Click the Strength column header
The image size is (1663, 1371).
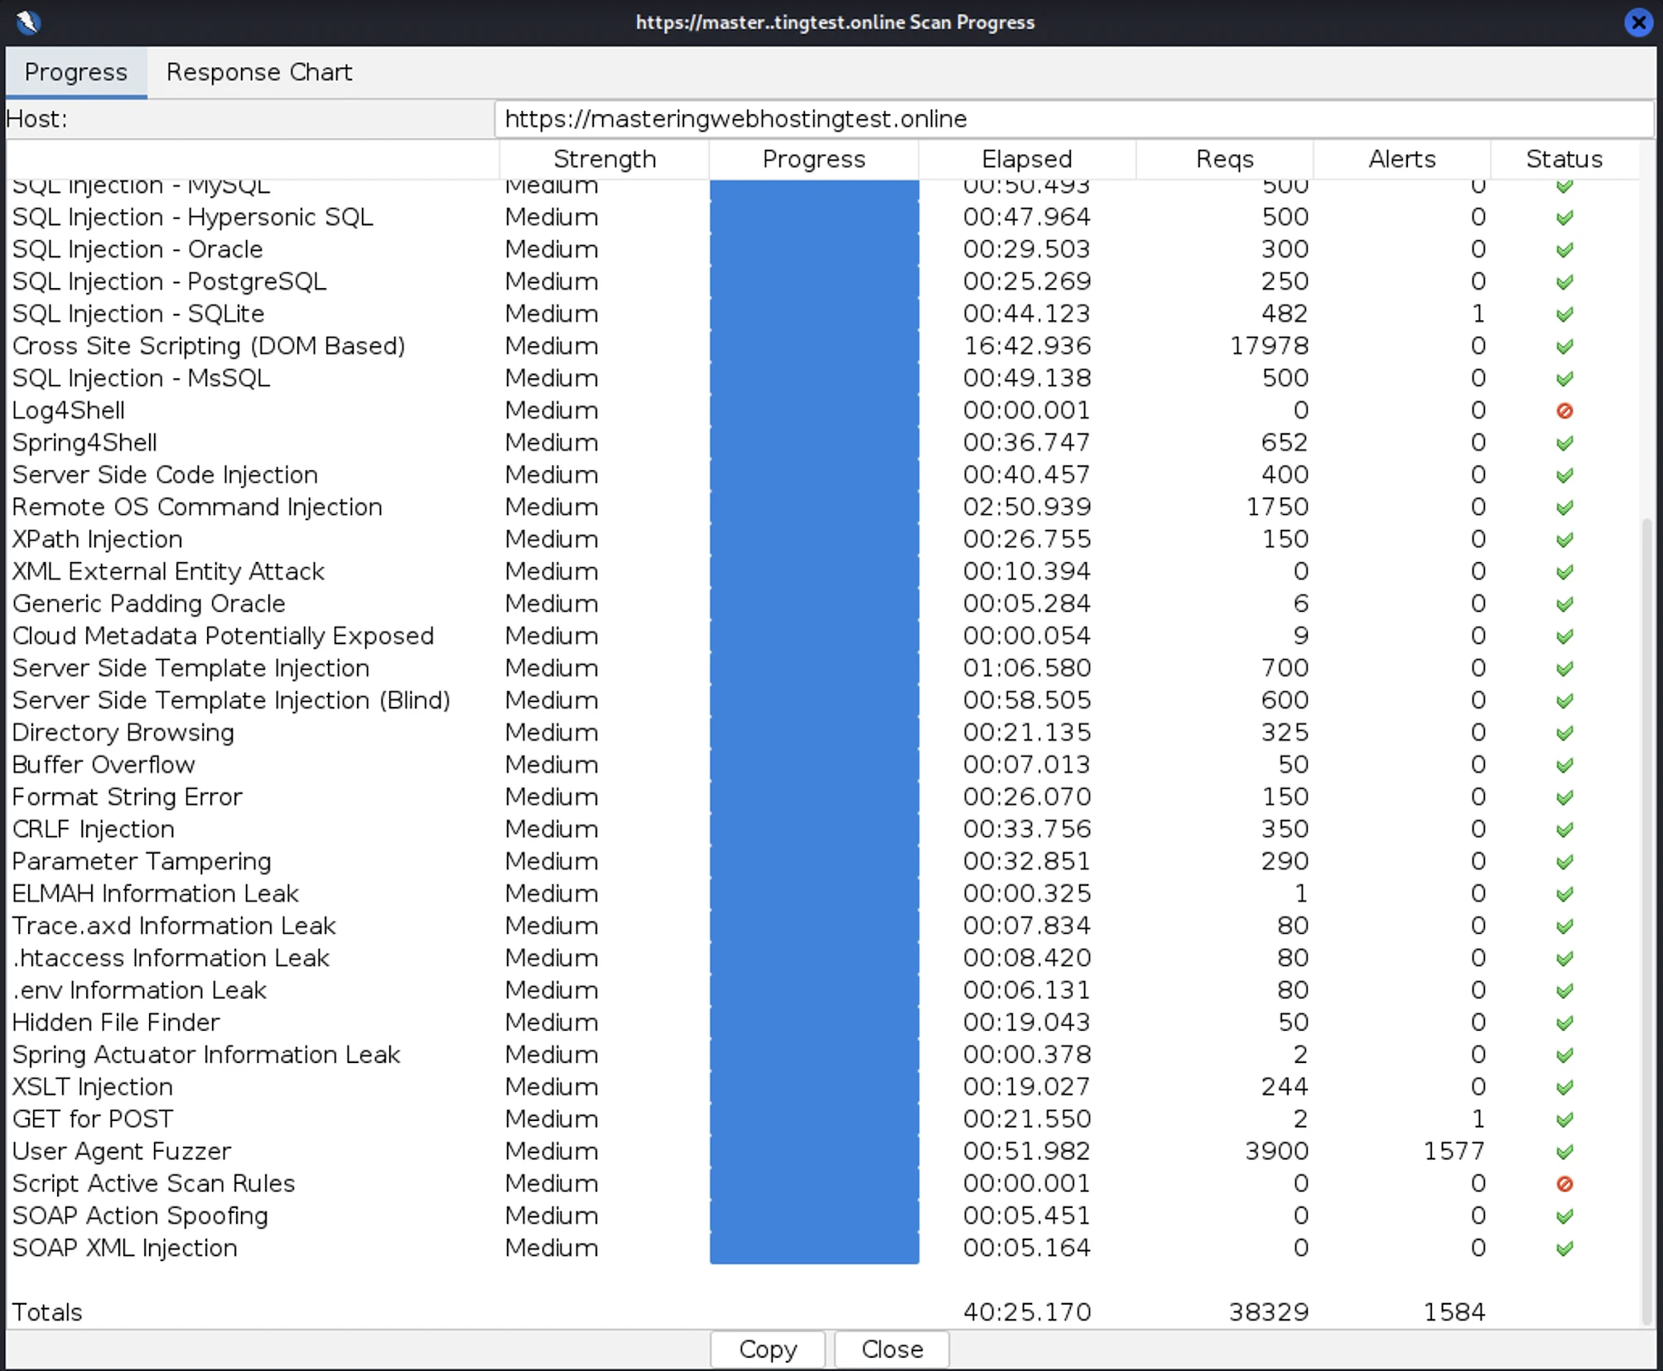(x=604, y=159)
